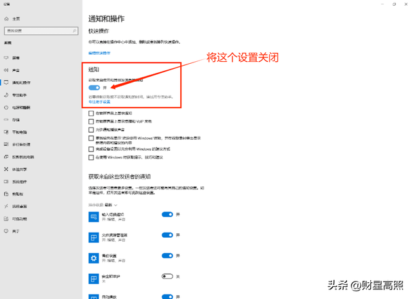Click the Power & sleep (电源和睡眠) icon

pyautogui.click(x=6, y=106)
